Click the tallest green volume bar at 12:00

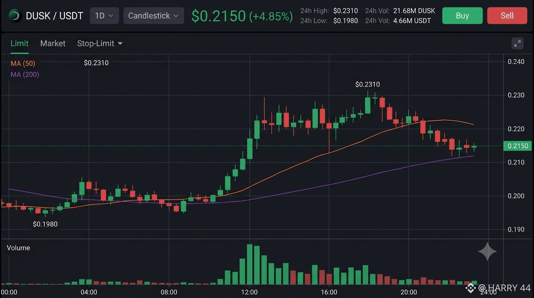(x=250, y=265)
